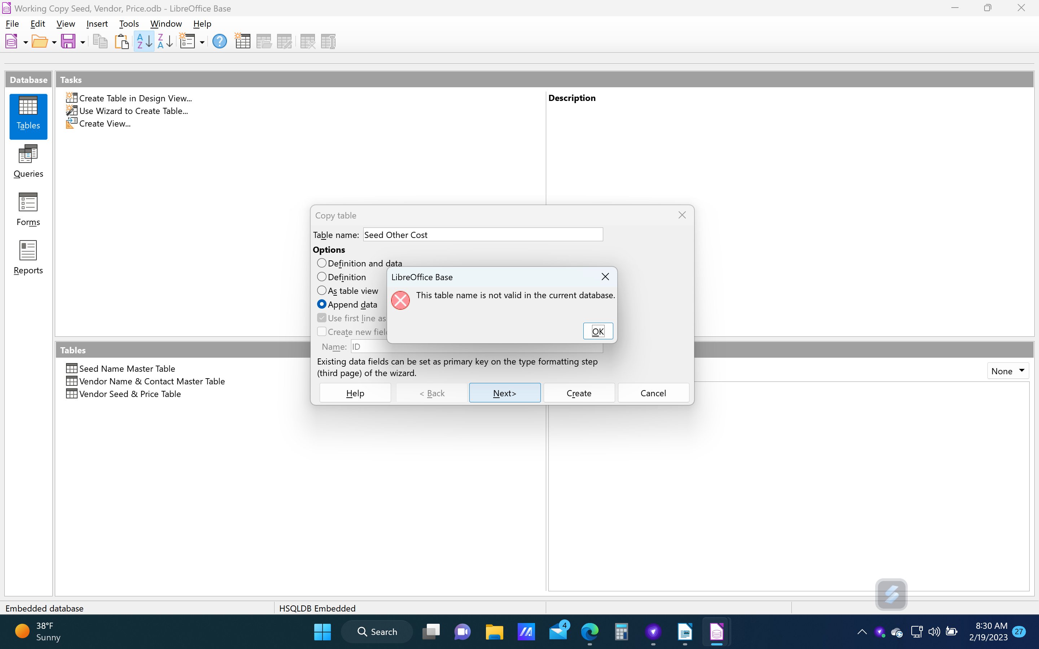1039x649 pixels.
Task: Click the Delete table toolbar icon
Action: [x=307, y=41]
